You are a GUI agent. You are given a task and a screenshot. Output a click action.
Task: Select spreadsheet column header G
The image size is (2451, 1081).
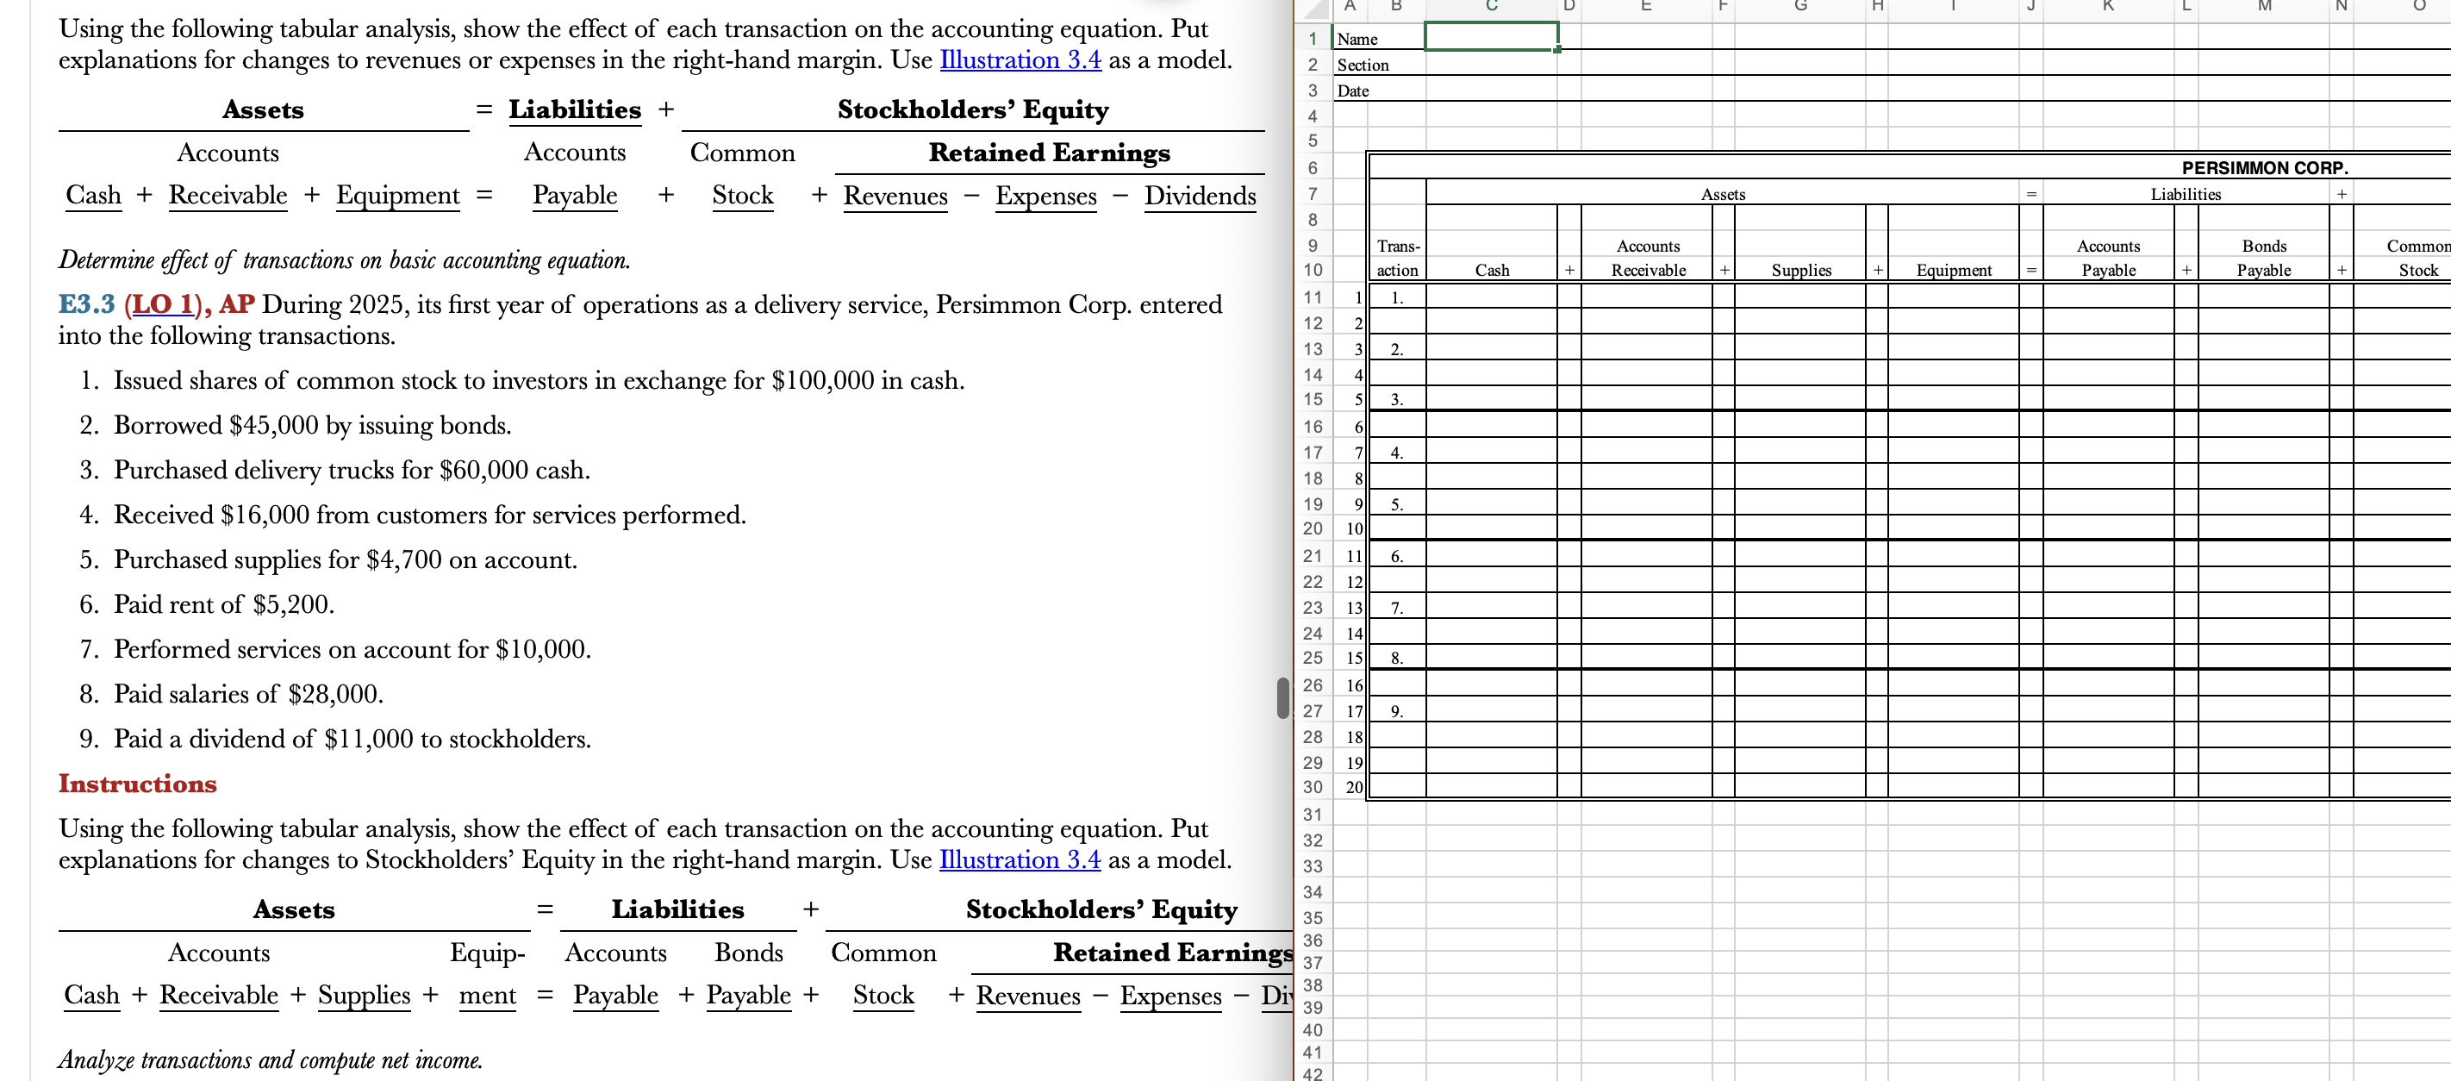click(1800, 7)
